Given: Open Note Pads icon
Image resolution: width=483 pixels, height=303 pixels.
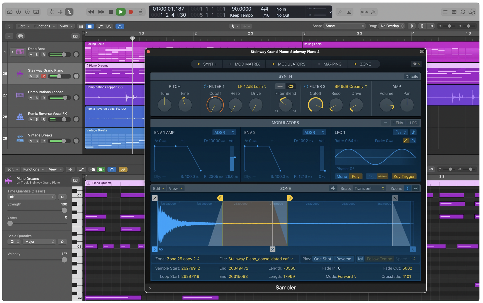Looking at the screenshot, I should (x=454, y=12).
